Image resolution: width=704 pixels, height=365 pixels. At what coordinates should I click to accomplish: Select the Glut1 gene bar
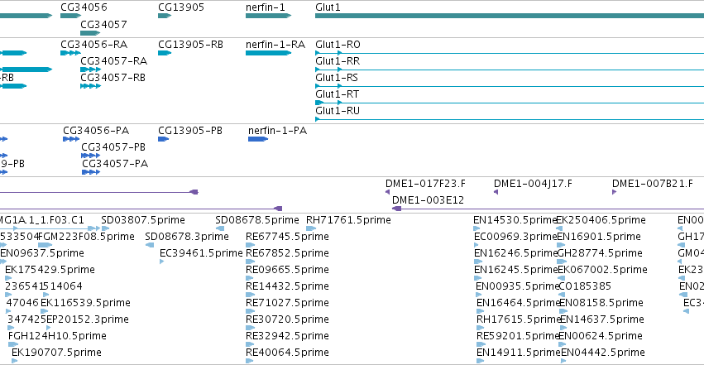coord(510,17)
